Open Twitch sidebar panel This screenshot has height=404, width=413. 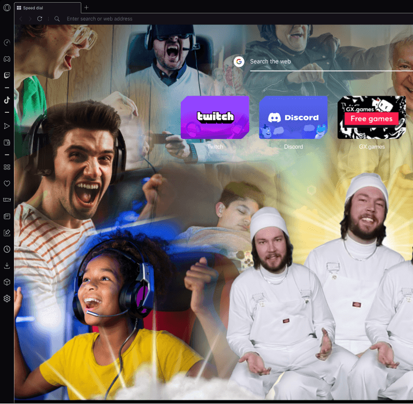click(7, 75)
